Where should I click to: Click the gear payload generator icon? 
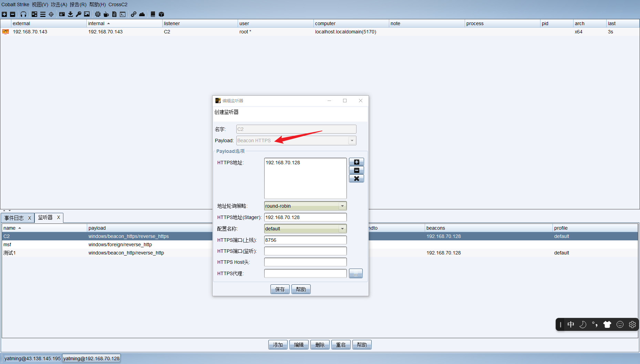(98, 14)
